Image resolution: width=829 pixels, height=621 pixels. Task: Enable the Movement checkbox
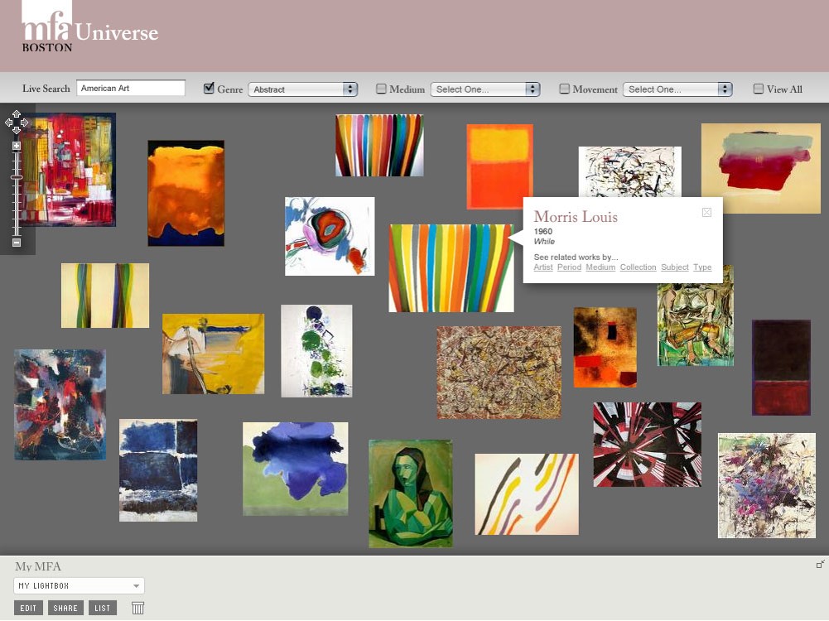565,89
